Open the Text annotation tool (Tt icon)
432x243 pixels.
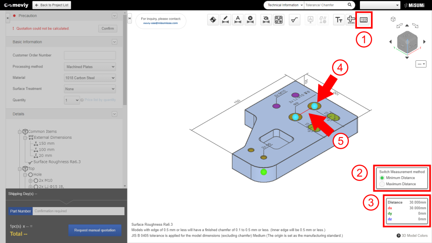tap(338, 19)
